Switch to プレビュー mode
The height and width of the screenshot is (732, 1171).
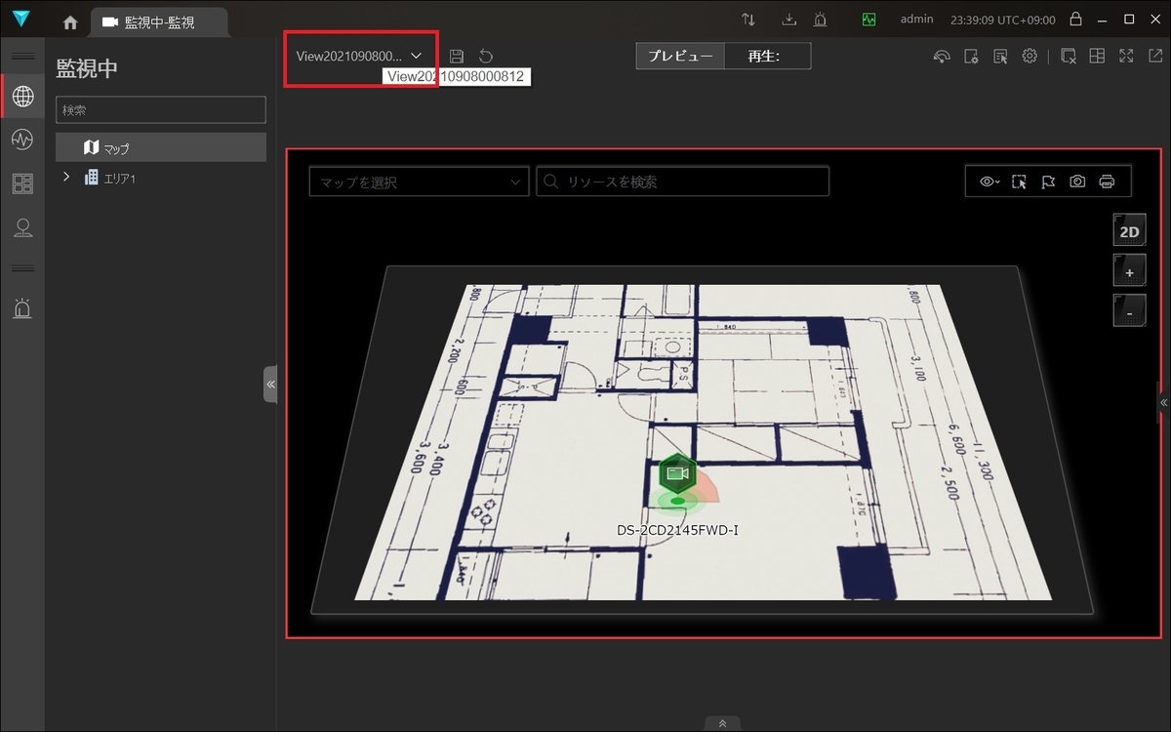680,56
